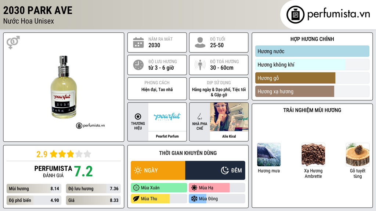Open the Xạ Hương Ambrette note image
The height and width of the screenshot is (211, 376).
point(313,155)
